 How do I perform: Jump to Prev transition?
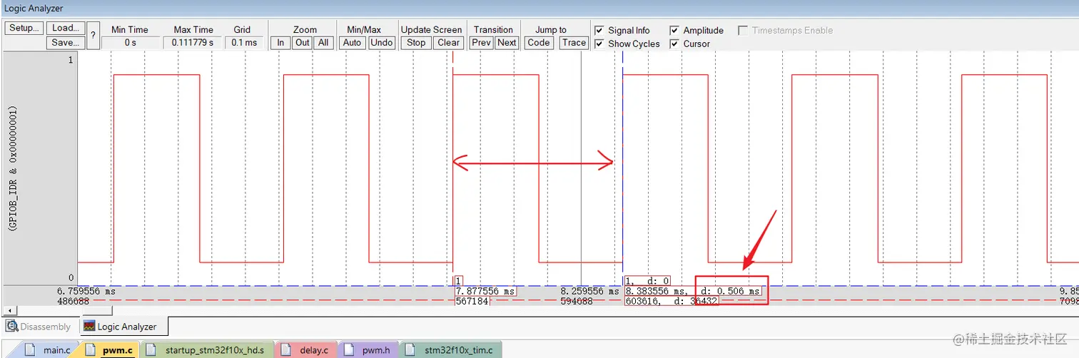pyautogui.click(x=482, y=43)
